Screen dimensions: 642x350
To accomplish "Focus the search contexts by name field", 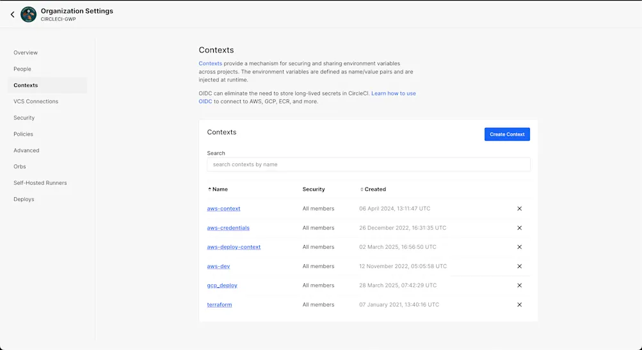I will (x=369, y=164).
